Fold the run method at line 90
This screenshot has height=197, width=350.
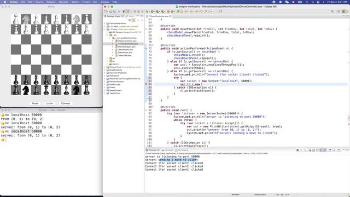pyautogui.click(x=153, y=107)
